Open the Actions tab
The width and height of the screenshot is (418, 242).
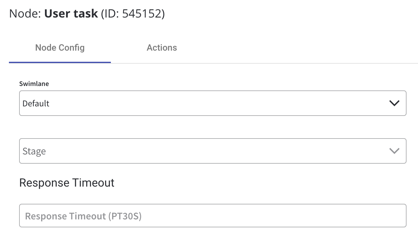(x=162, y=48)
